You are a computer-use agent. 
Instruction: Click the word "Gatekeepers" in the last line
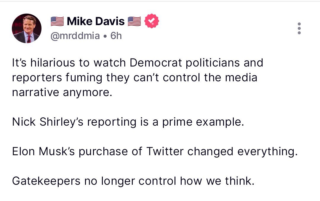pos(46,181)
